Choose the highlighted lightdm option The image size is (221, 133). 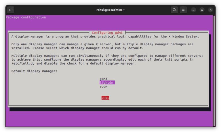point(107,83)
